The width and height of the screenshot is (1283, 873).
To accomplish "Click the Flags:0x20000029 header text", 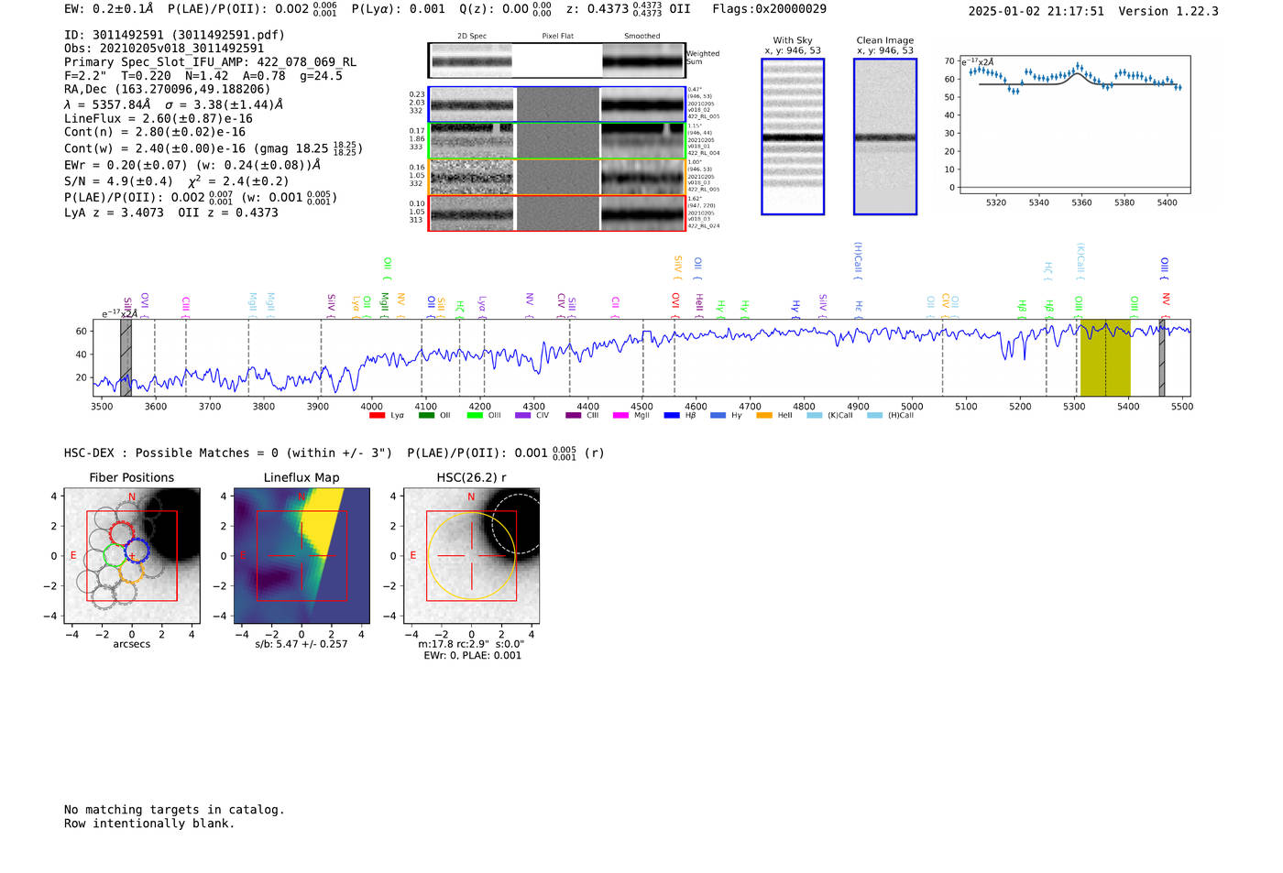I will [x=769, y=8].
